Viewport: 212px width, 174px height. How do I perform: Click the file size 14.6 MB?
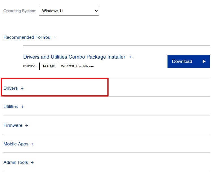click(x=49, y=66)
